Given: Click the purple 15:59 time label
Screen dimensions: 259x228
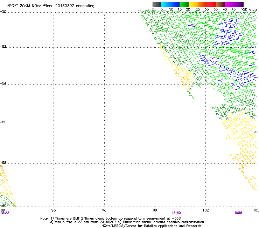Looking at the screenshot, I should pyautogui.click(x=176, y=213).
